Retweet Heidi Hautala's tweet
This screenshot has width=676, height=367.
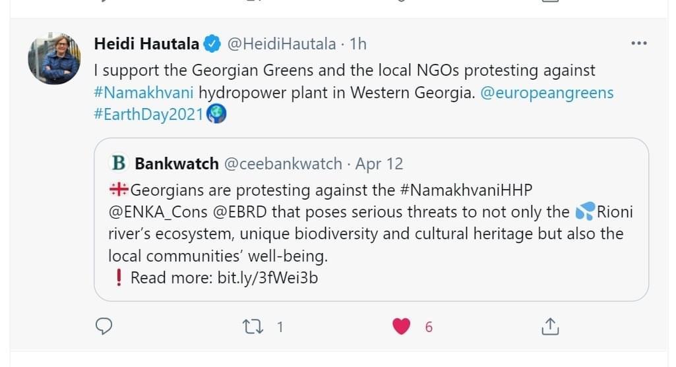tap(253, 325)
